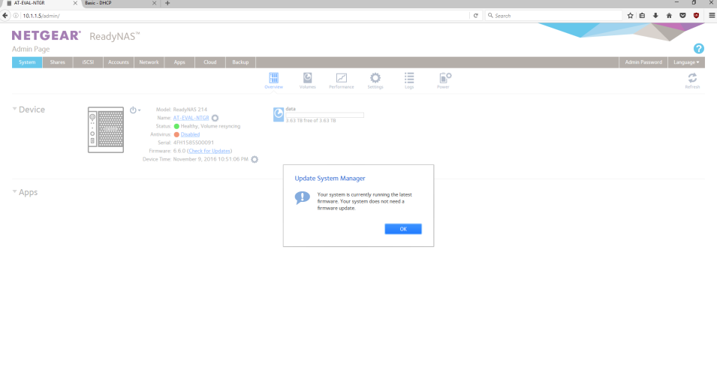Screen dimensions: 717x385
Task: Reload the page with browser refresh icon
Action: click(x=475, y=16)
